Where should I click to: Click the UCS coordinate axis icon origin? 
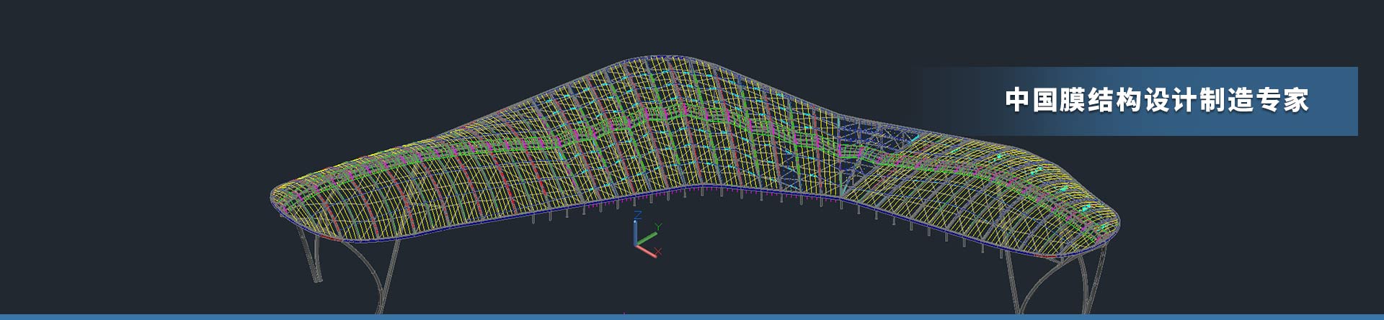click(636, 245)
